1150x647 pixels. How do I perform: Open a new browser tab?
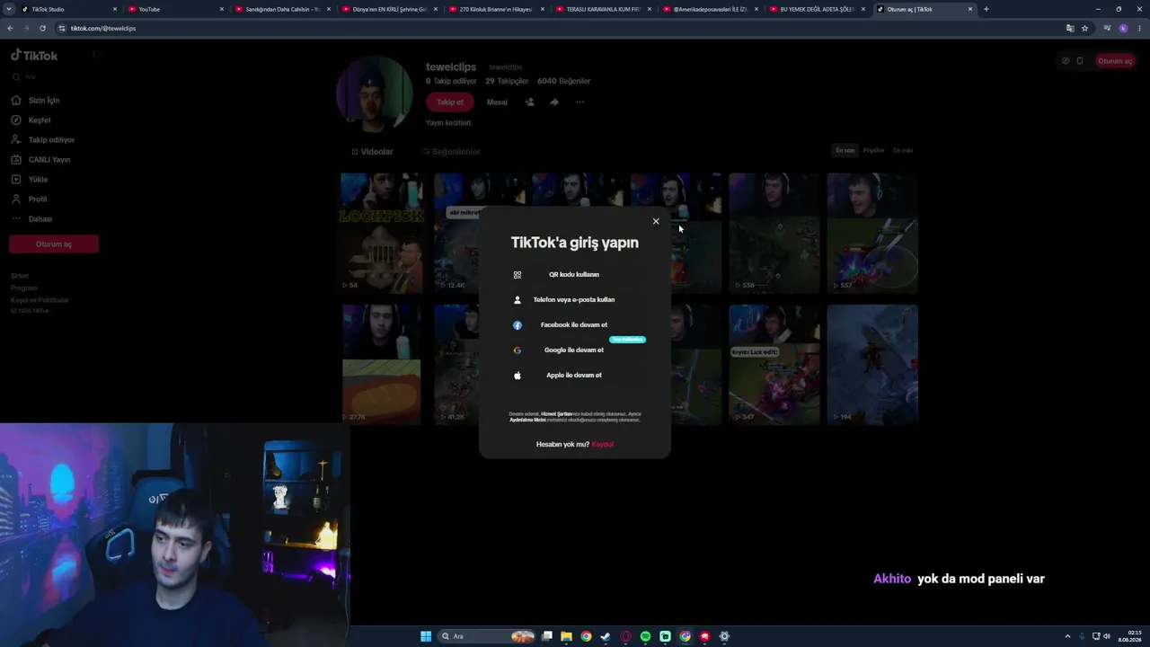point(986,9)
